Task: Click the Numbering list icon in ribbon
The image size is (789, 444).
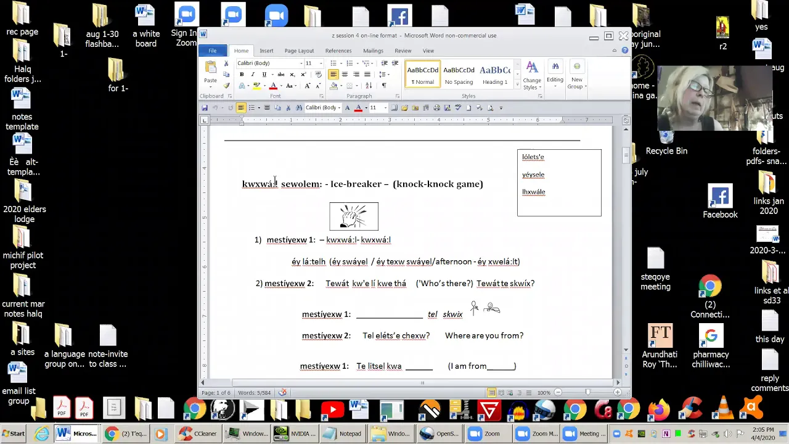Action: [x=350, y=64]
